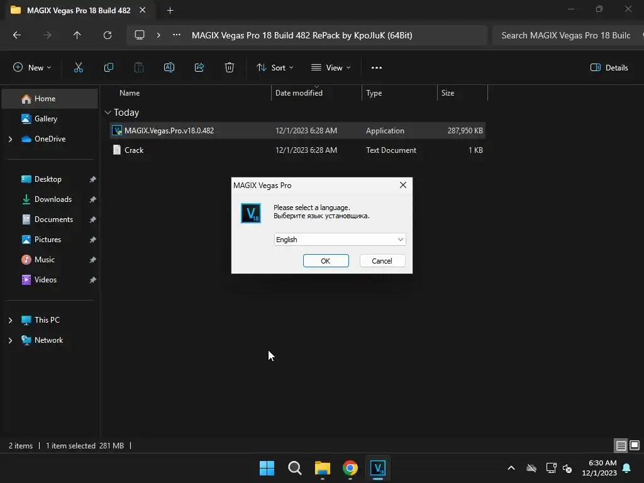Click the Delete trash icon
The width and height of the screenshot is (644, 483).
tap(230, 68)
